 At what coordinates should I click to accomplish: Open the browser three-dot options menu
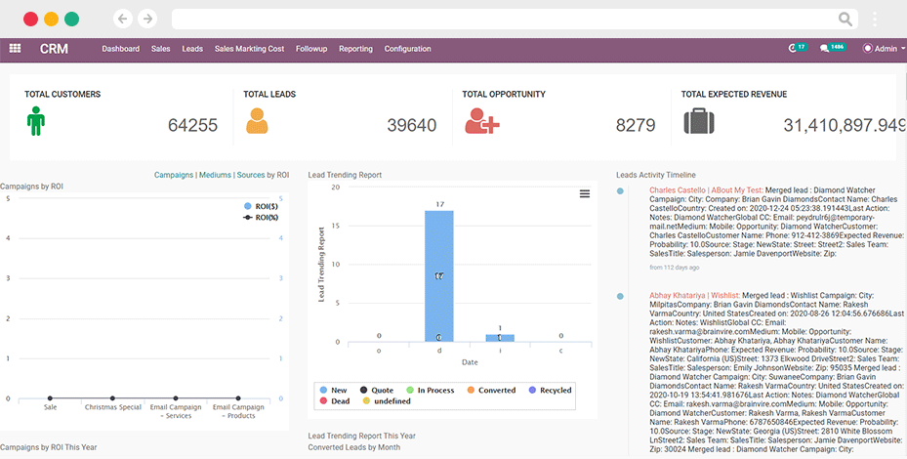tap(875, 20)
